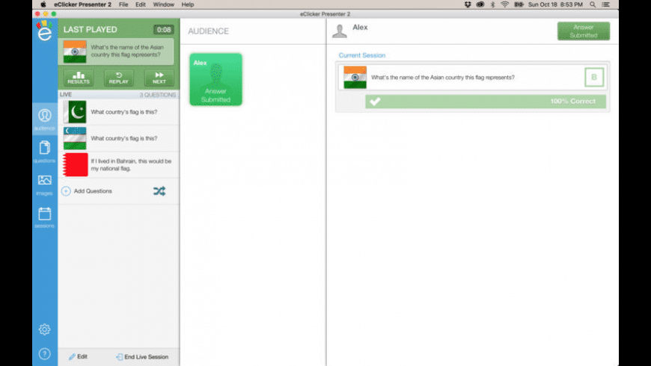This screenshot has height=366, width=651.
Task: Open the Apple menu
Action: (43, 4)
